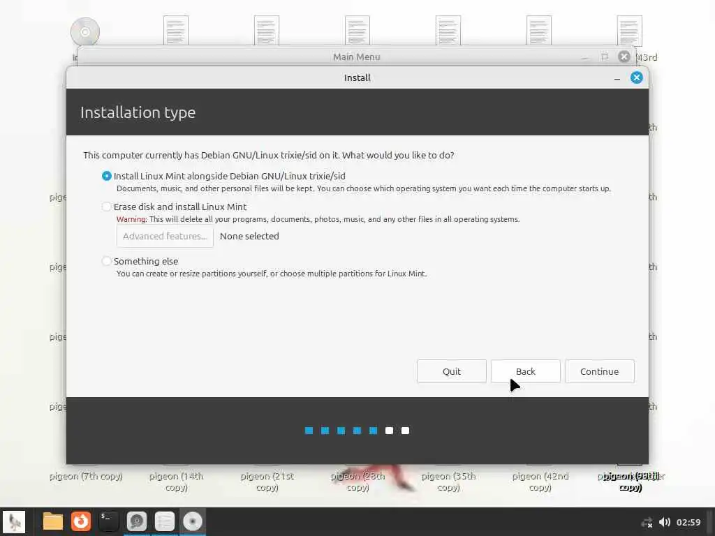Click the last white progress square
The height and width of the screenshot is (536, 715).
point(405,431)
